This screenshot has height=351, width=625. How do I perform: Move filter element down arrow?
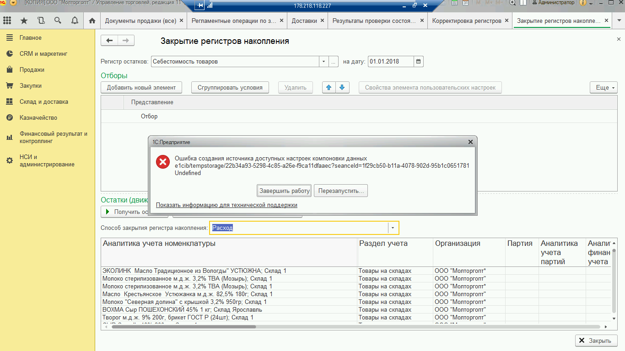pyautogui.click(x=342, y=87)
